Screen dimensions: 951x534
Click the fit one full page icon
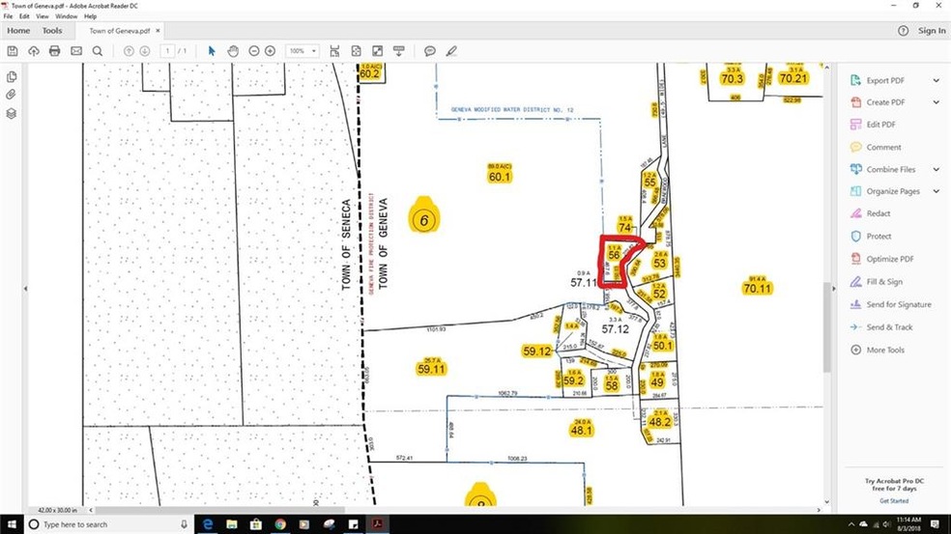(x=356, y=51)
